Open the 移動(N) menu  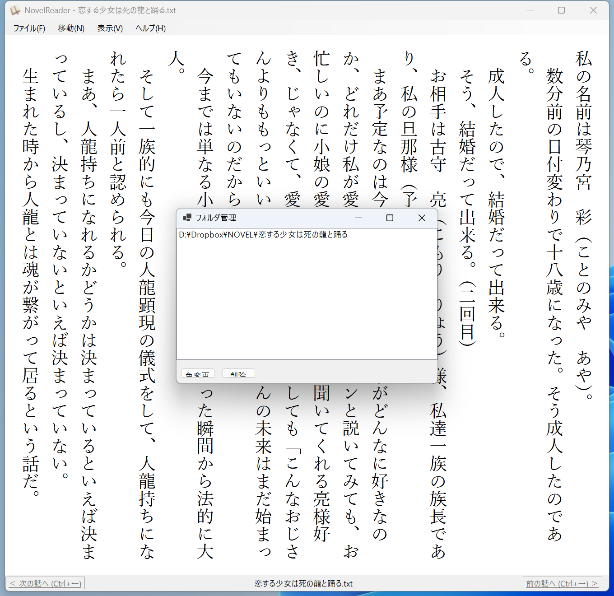coord(71,28)
